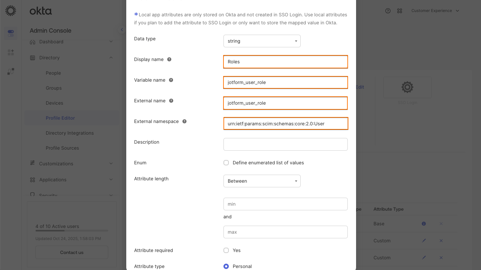This screenshot has height=270, width=481.
Task: Click the SSO Login gear icon
Action: (x=407, y=87)
